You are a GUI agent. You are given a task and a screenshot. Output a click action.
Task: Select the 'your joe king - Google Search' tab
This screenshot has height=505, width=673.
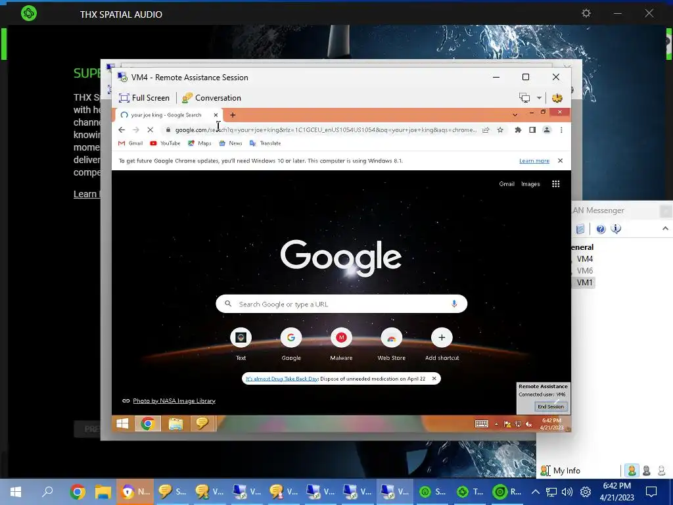[165, 115]
